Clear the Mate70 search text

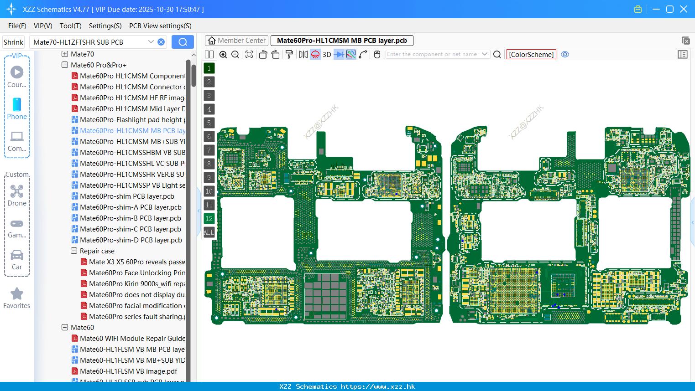coord(161,42)
